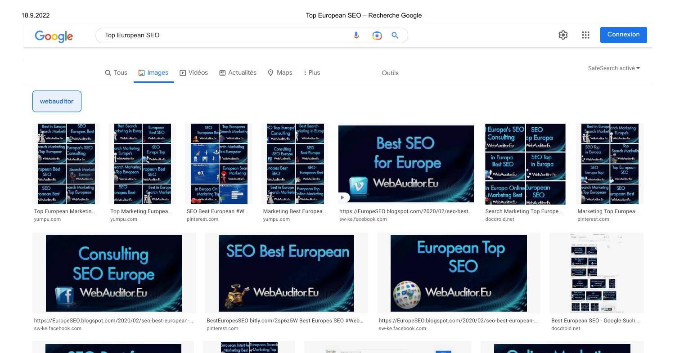The image size is (675, 353).
Task: Click inside the Top European SEO search field
Action: pyautogui.click(x=225, y=35)
